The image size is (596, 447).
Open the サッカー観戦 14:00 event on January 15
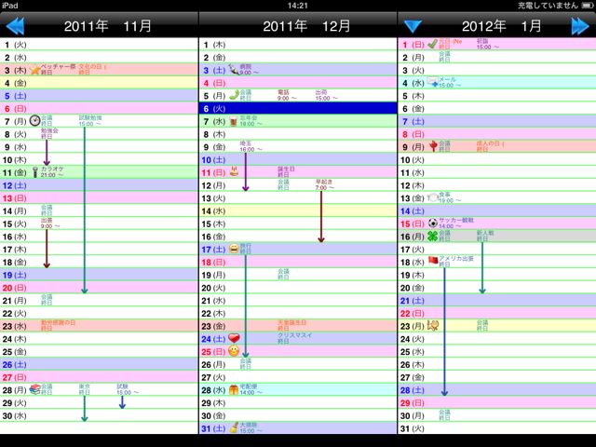click(x=456, y=223)
